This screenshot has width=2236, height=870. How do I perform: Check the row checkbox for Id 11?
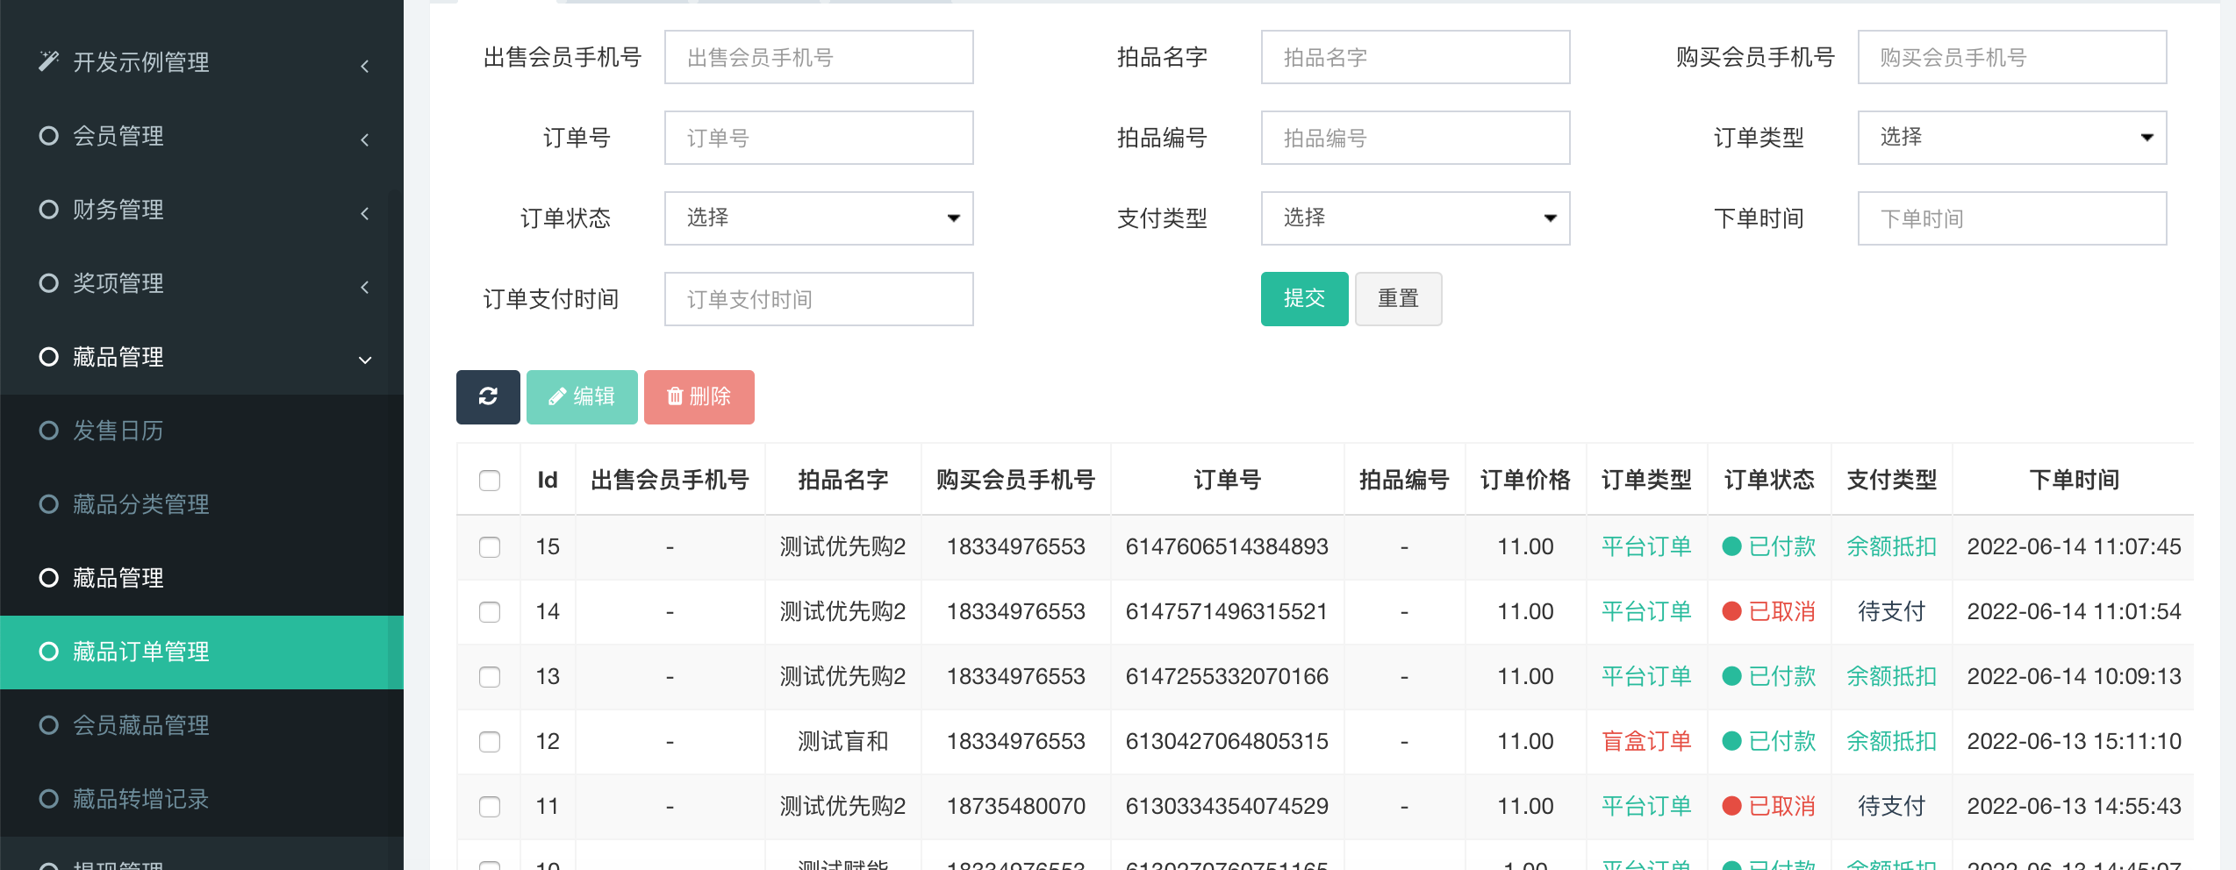[490, 807]
